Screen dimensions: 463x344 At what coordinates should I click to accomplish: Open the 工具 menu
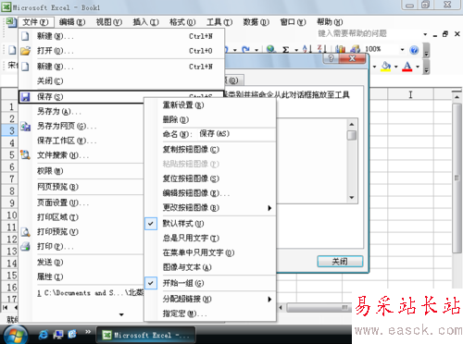pyautogui.click(x=219, y=22)
